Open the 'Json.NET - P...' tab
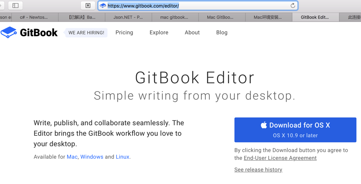This screenshot has height=184, width=361. 128,17
